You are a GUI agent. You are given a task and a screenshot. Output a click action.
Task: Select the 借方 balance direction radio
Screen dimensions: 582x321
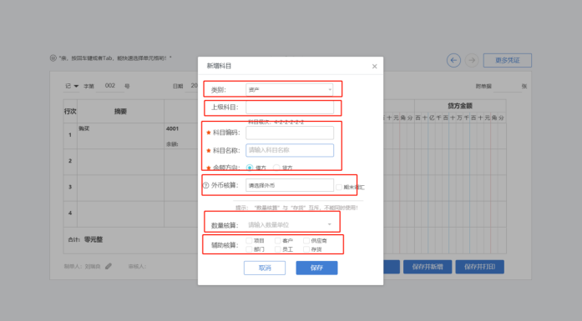(250, 168)
